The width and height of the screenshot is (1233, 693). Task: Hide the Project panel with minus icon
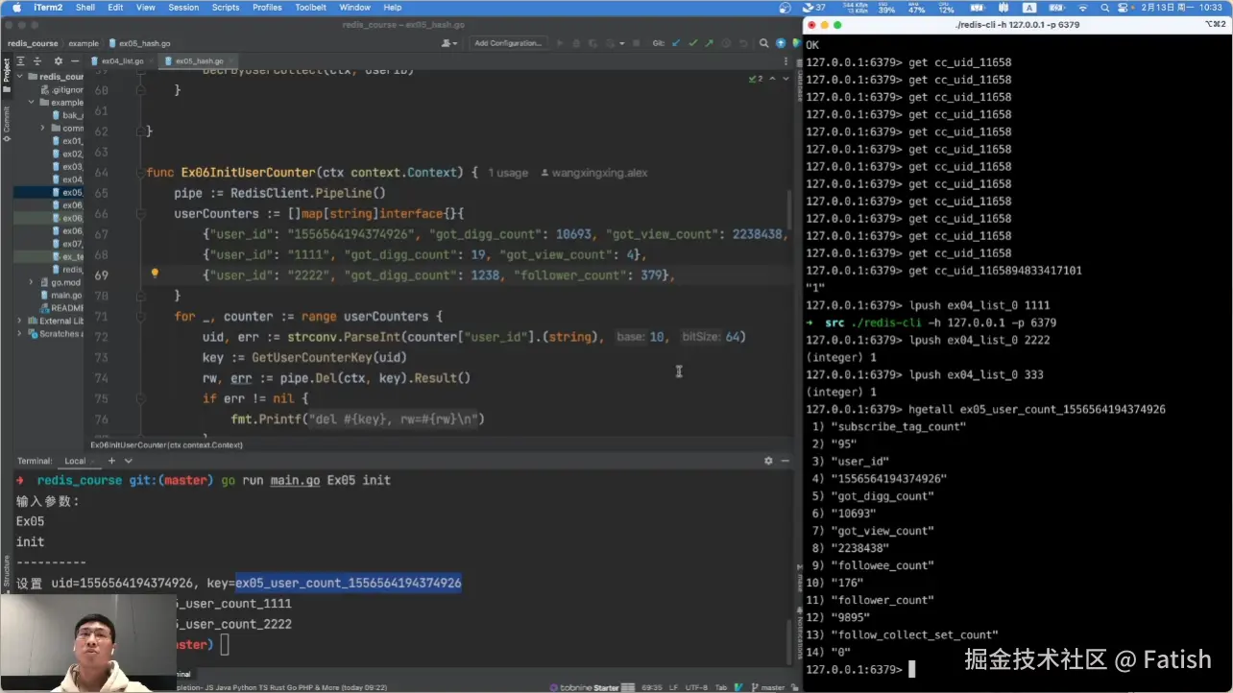point(74,60)
